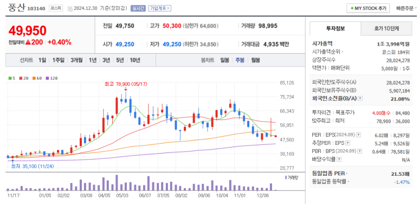Click the help icon beside 배당수익률
419x204 pixels.
339,160
